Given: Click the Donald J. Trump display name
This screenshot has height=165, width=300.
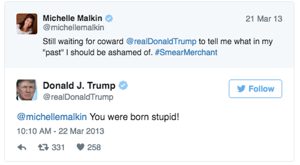Looking at the screenshot, I should 79,86.
